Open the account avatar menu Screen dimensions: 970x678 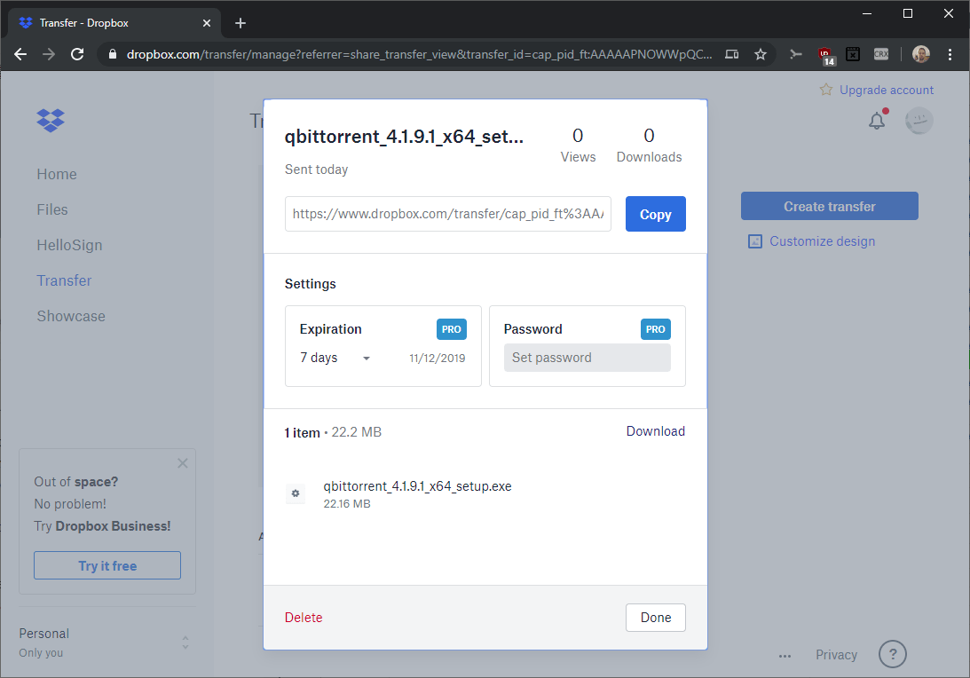click(919, 121)
